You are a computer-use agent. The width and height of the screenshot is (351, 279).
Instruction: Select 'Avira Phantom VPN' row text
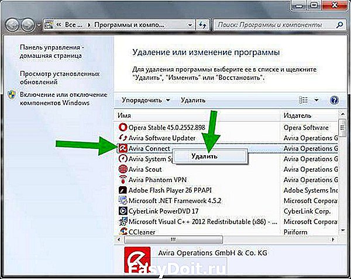(157, 180)
